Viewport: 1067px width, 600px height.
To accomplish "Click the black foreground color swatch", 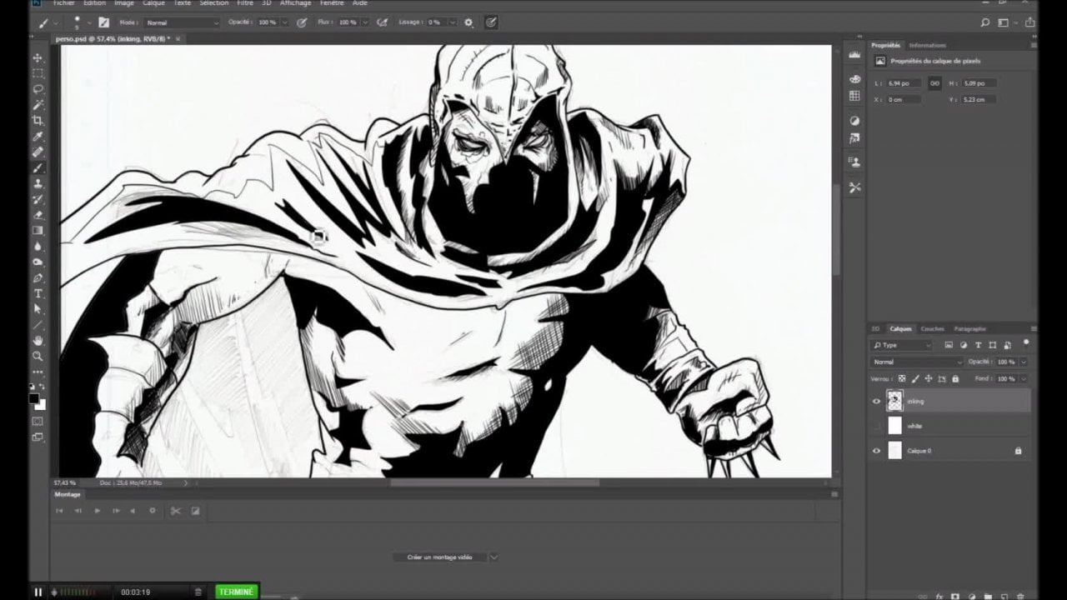I will pyautogui.click(x=34, y=399).
